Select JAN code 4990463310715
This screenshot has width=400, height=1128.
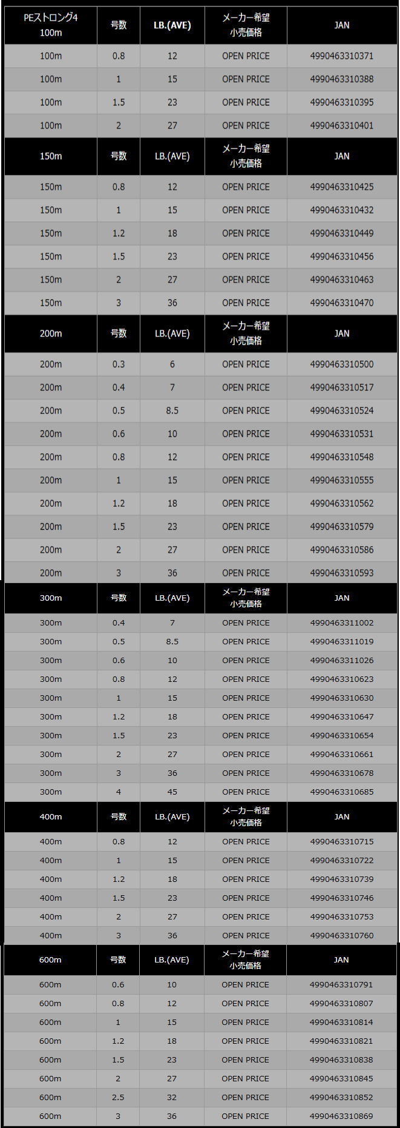click(341, 841)
